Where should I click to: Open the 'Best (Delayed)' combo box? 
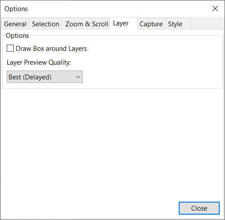pos(44,77)
